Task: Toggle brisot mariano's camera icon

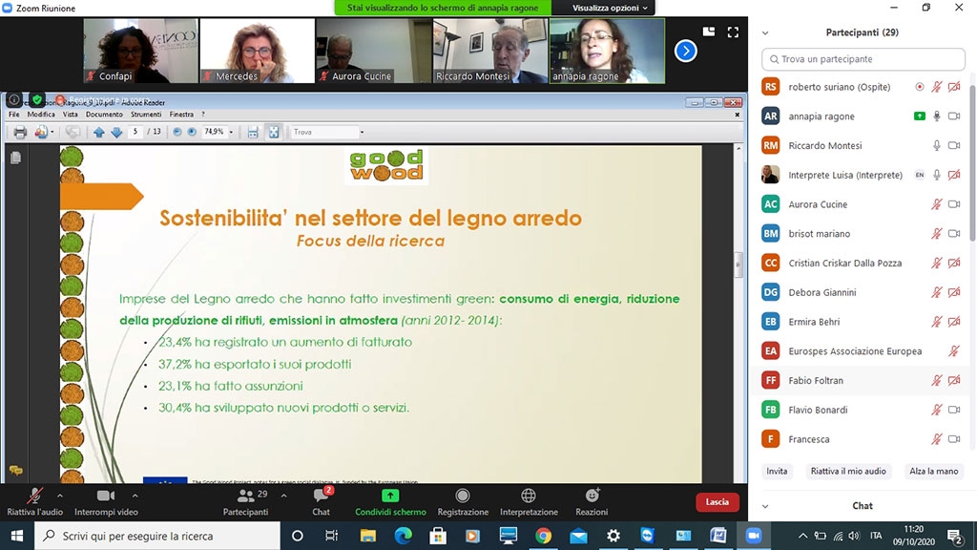Action: pos(954,234)
